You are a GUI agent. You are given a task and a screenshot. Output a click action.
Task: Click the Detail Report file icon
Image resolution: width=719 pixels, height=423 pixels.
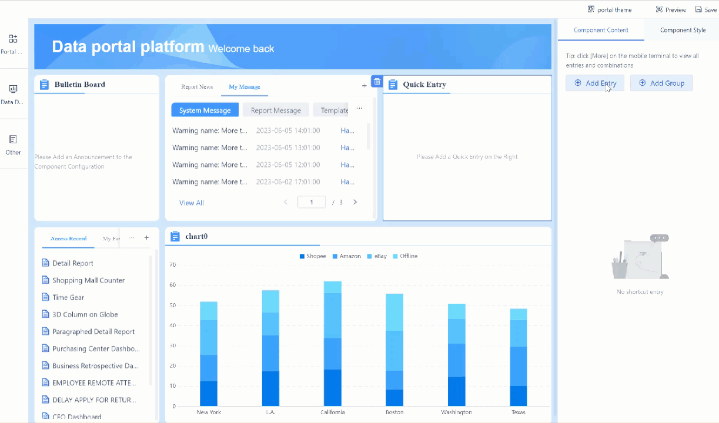pyautogui.click(x=45, y=263)
